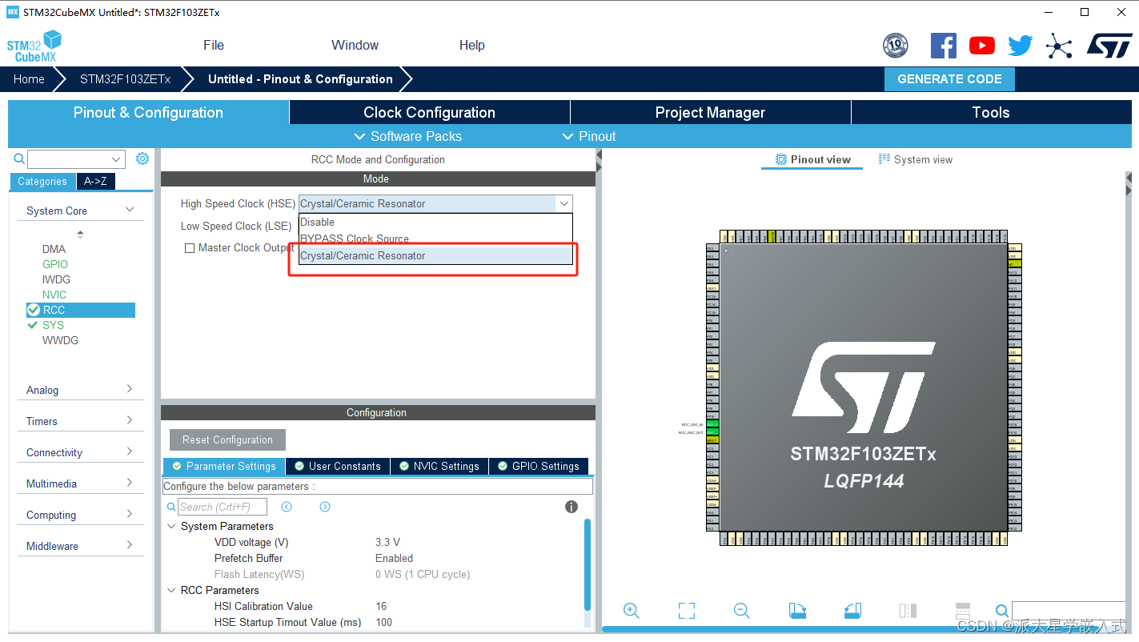
Task: Choose BYPASS Clock Source option
Action: pyautogui.click(x=435, y=239)
